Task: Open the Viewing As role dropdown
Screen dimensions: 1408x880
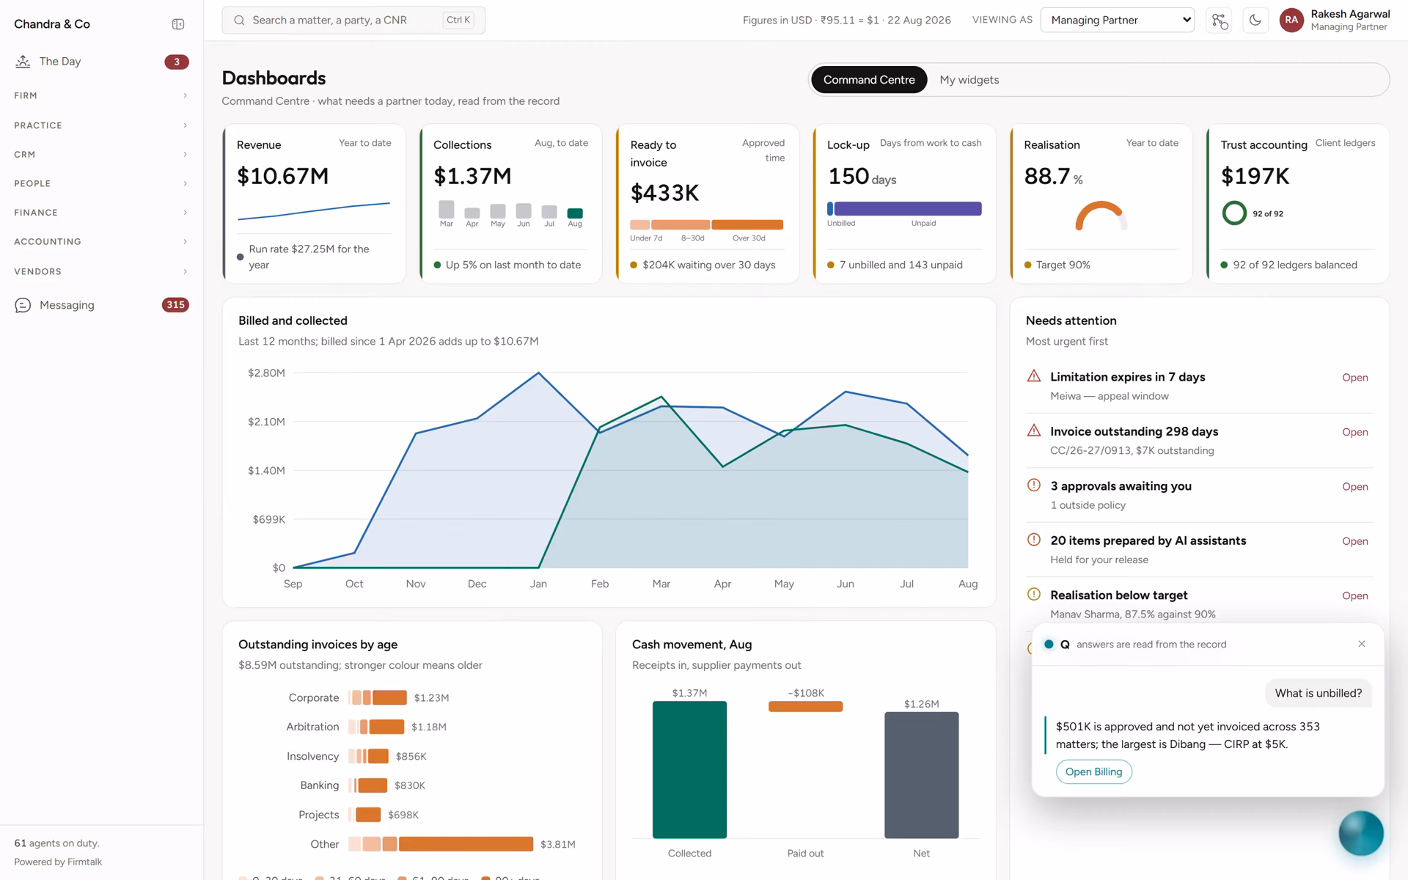Action: (1118, 21)
